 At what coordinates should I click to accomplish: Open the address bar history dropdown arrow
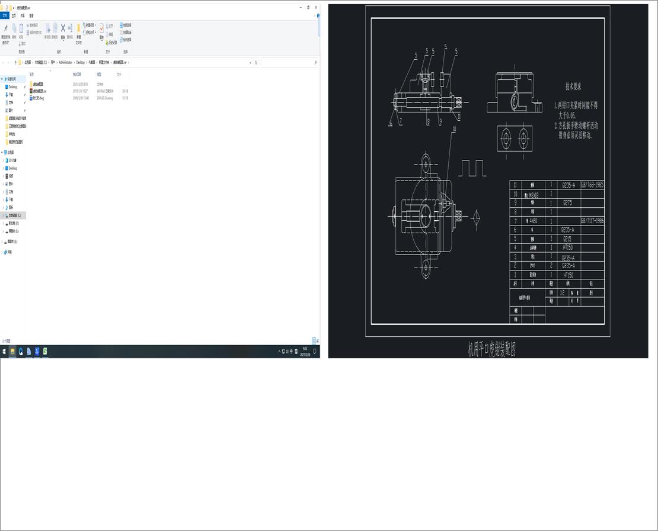pyautogui.click(x=251, y=62)
